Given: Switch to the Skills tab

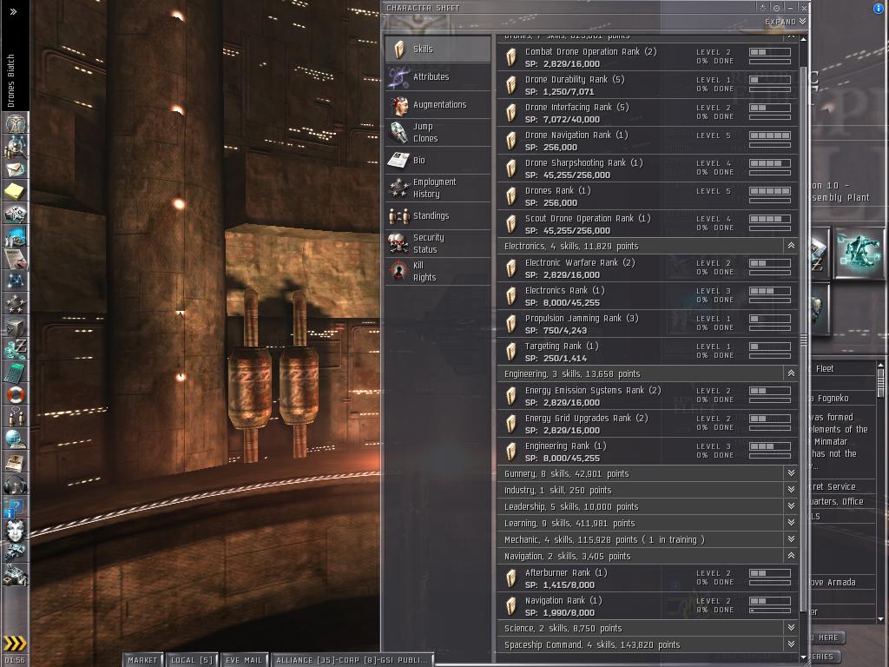Looking at the screenshot, I should coord(438,49).
